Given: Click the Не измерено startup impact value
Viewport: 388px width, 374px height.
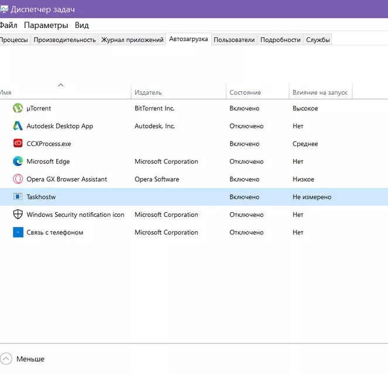Looking at the screenshot, I should click(x=312, y=197).
